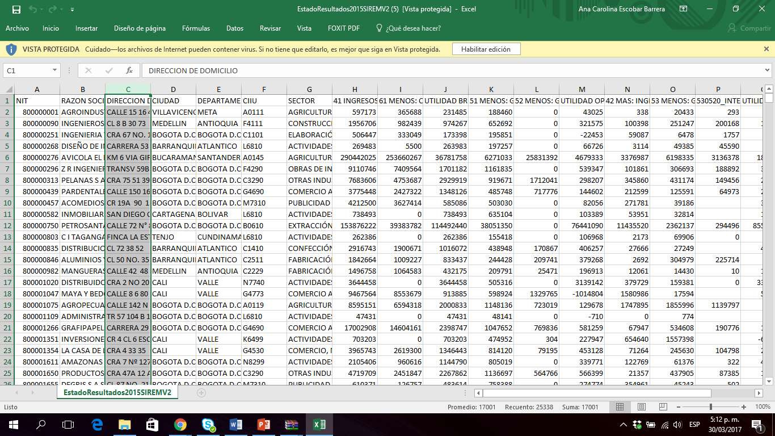Open the Fórmulas ribbon tab

196,28
